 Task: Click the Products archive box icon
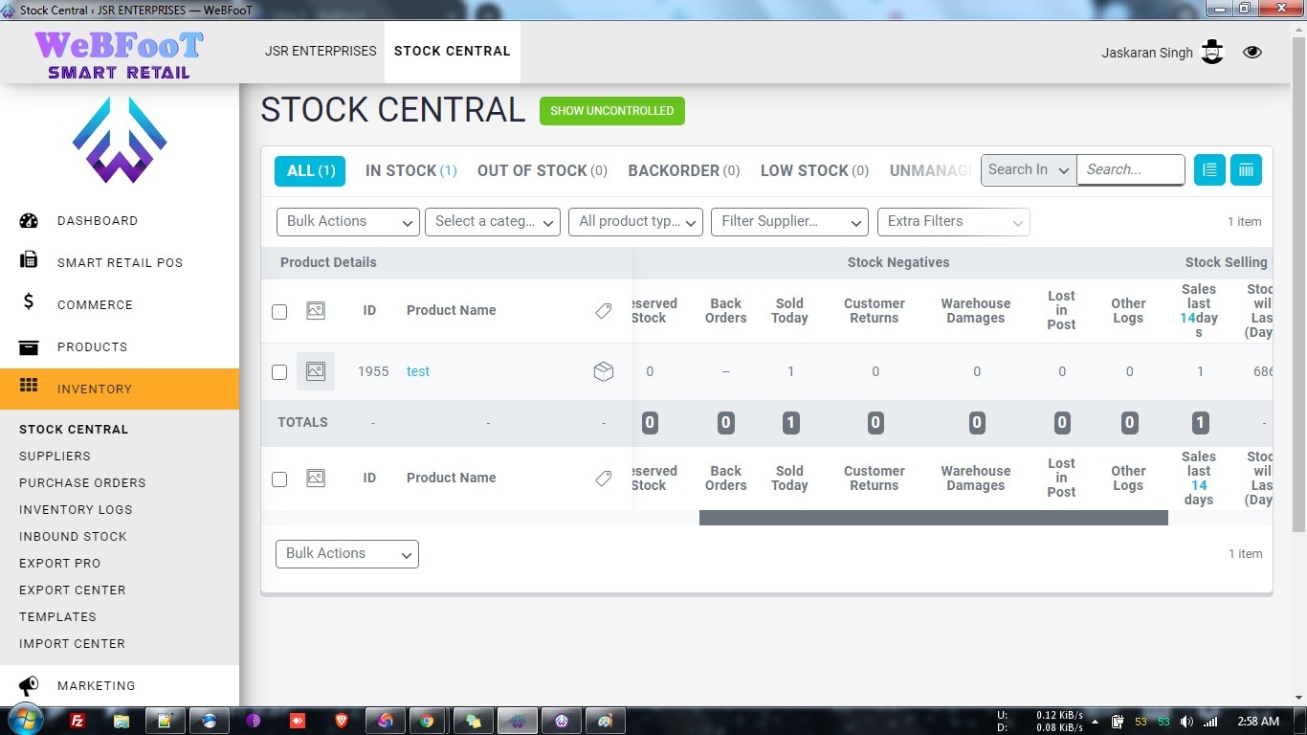[x=29, y=346]
